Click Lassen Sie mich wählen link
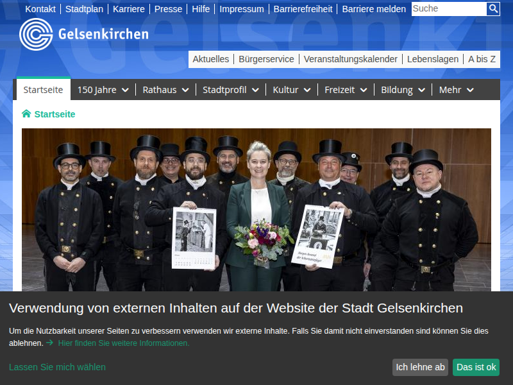 click(x=57, y=367)
